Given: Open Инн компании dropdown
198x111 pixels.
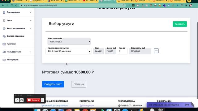Looking at the screenshot, I should [69, 42].
